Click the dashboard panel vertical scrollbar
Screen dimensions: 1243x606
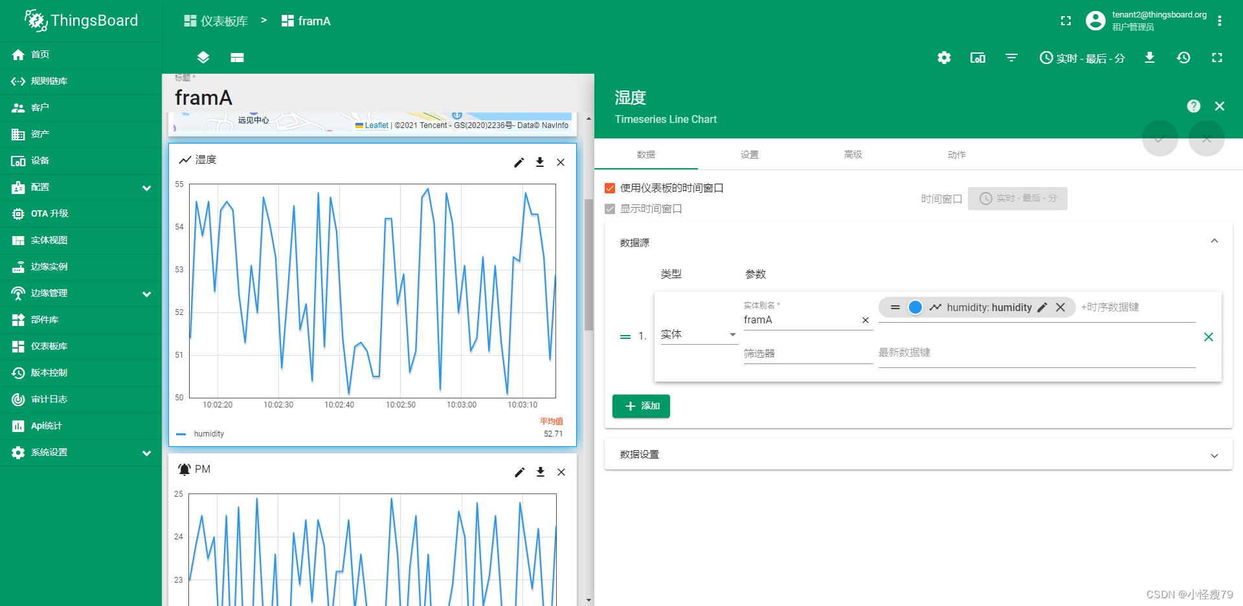588,265
